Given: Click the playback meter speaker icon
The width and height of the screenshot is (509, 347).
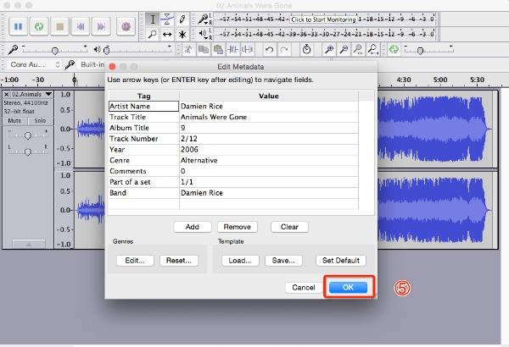Looking at the screenshot, I should click(x=204, y=33).
